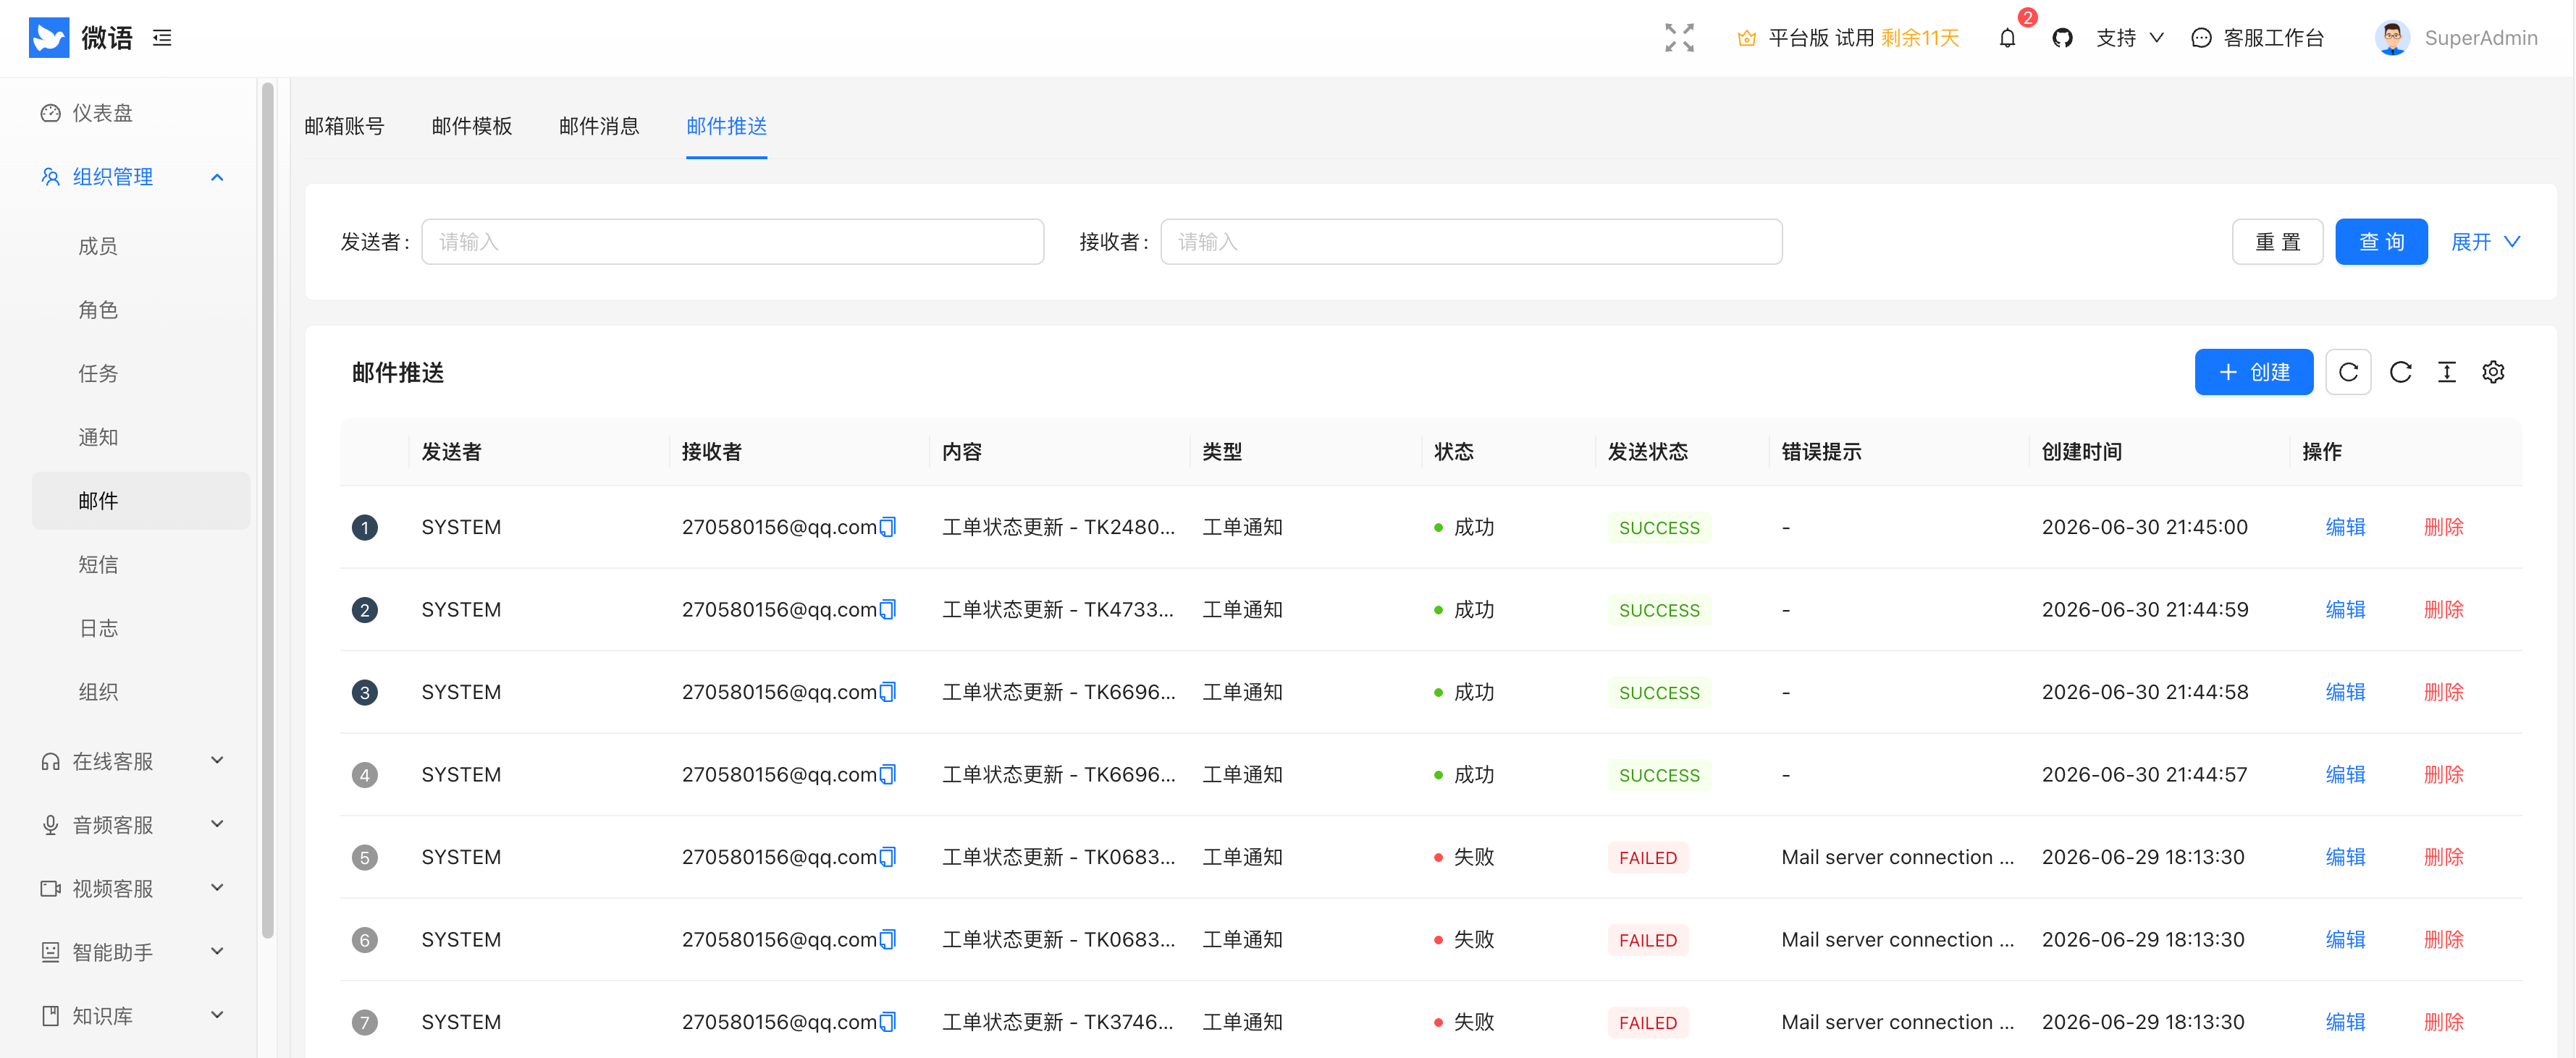Click the bordered refresh icon beside 创建
This screenshot has height=1058, width=2576.
[x=2349, y=372]
